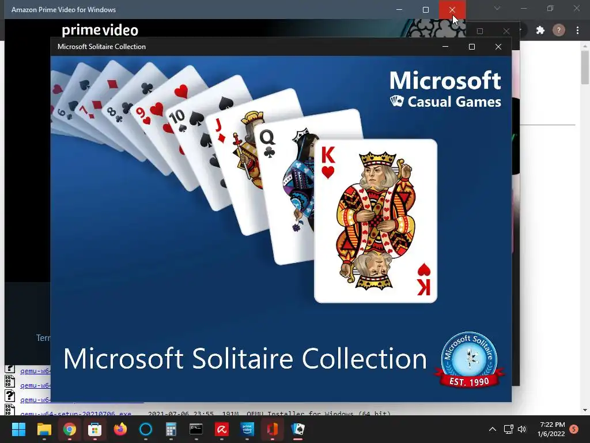Open the clock showing 7:22 PM
Screen dimensions: 590x443
551,429
